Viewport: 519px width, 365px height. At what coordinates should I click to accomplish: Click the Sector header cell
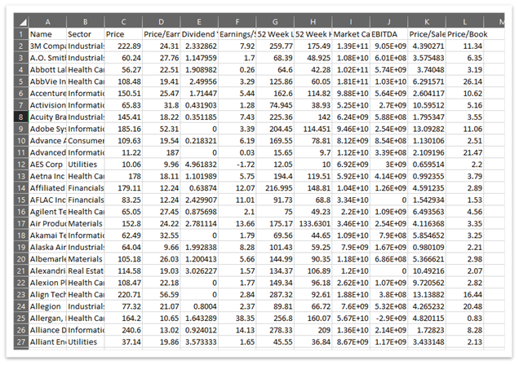(86, 34)
